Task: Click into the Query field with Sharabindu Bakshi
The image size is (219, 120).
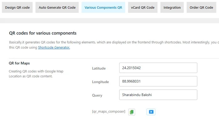Action: pos(158,95)
